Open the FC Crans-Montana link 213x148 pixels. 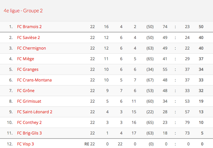[34, 80]
